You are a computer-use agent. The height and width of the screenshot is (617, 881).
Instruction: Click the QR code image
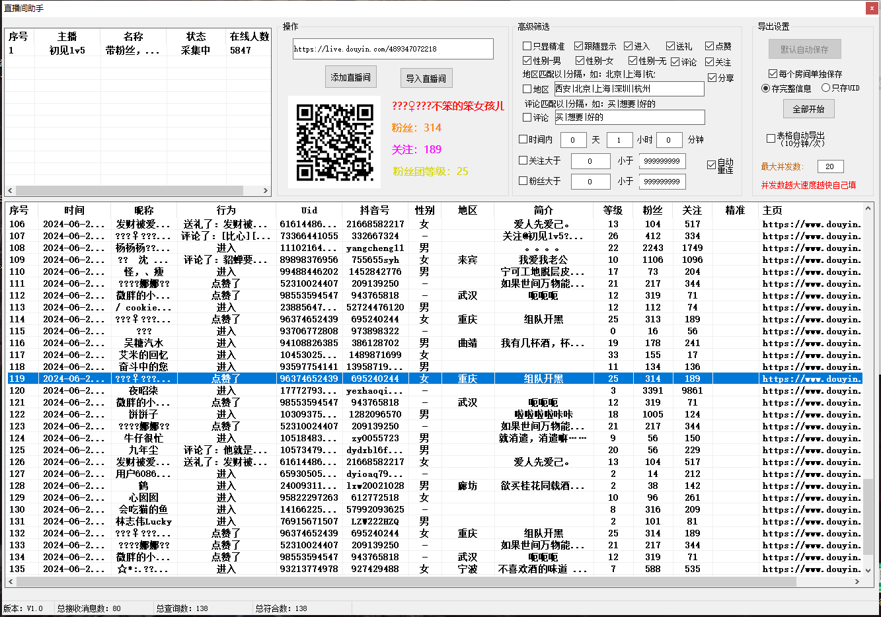tap(335, 142)
